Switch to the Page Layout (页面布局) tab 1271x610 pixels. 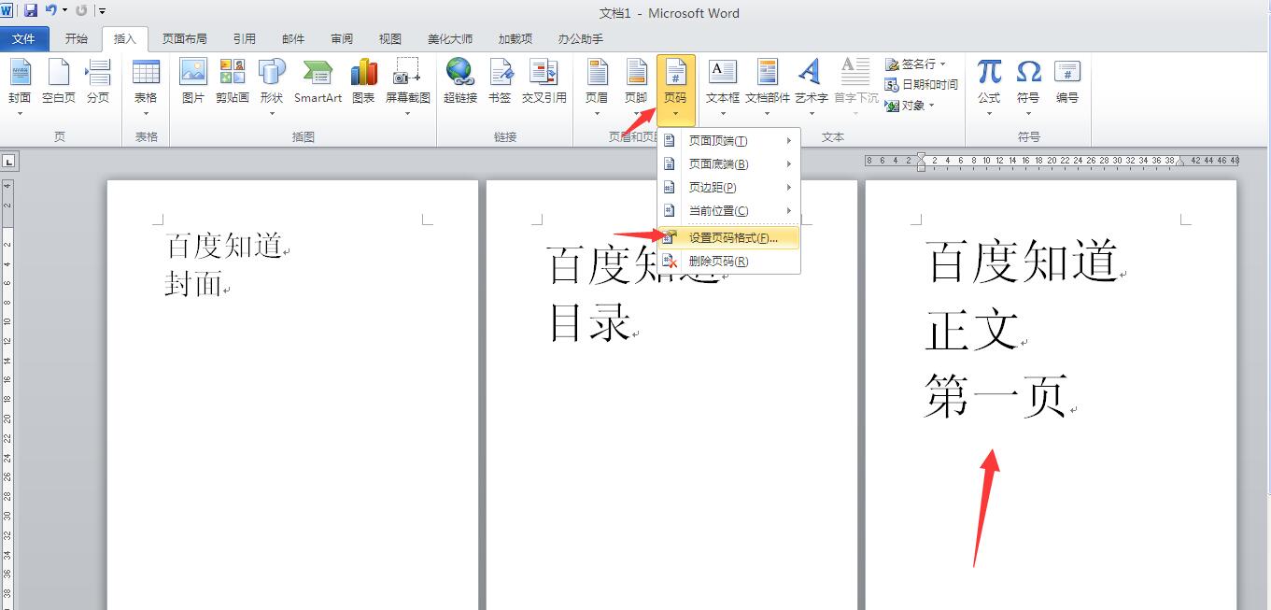tap(185, 39)
